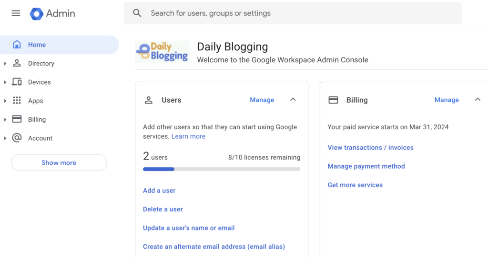Select Account in the sidebar menu
Image resolution: width=488 pixels, height=257 pixels.
(40, 138)
